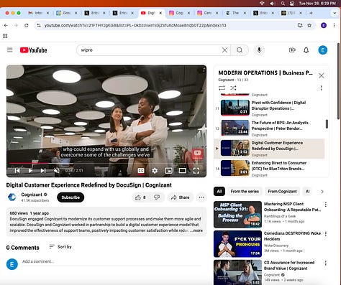Expand description with ...more
Viewport: 341px width, 285px height.
(x=196, y=230)
